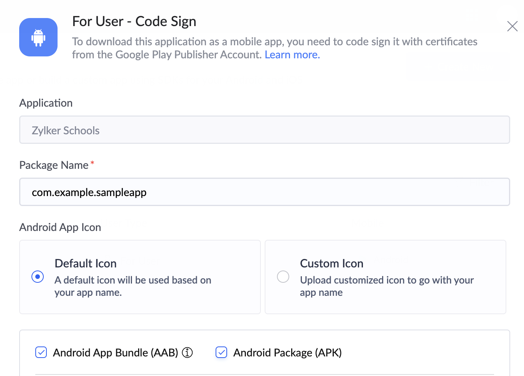Click the Custom Icon card title
The height and width of the screenshot is (376, 524).
coord(331,264)
